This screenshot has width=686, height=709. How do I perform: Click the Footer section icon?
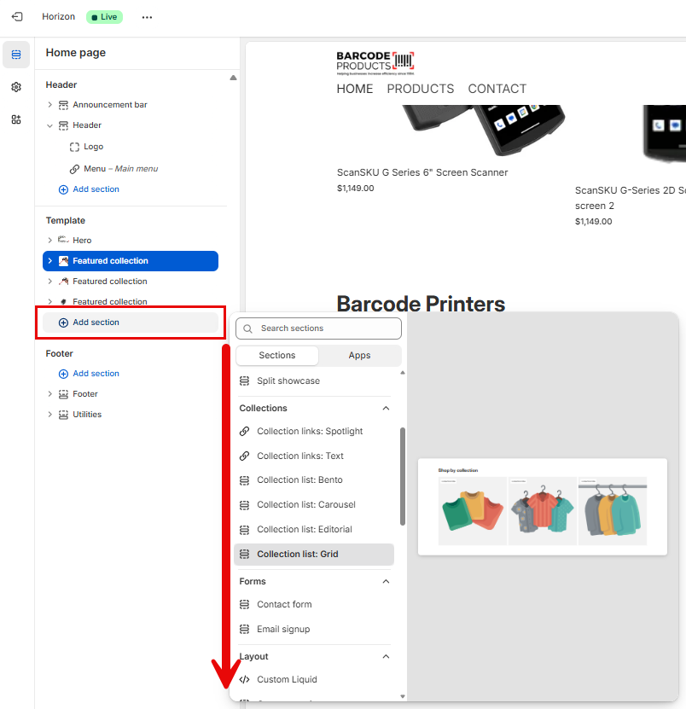pyautogui.click(x=63, y=394)
